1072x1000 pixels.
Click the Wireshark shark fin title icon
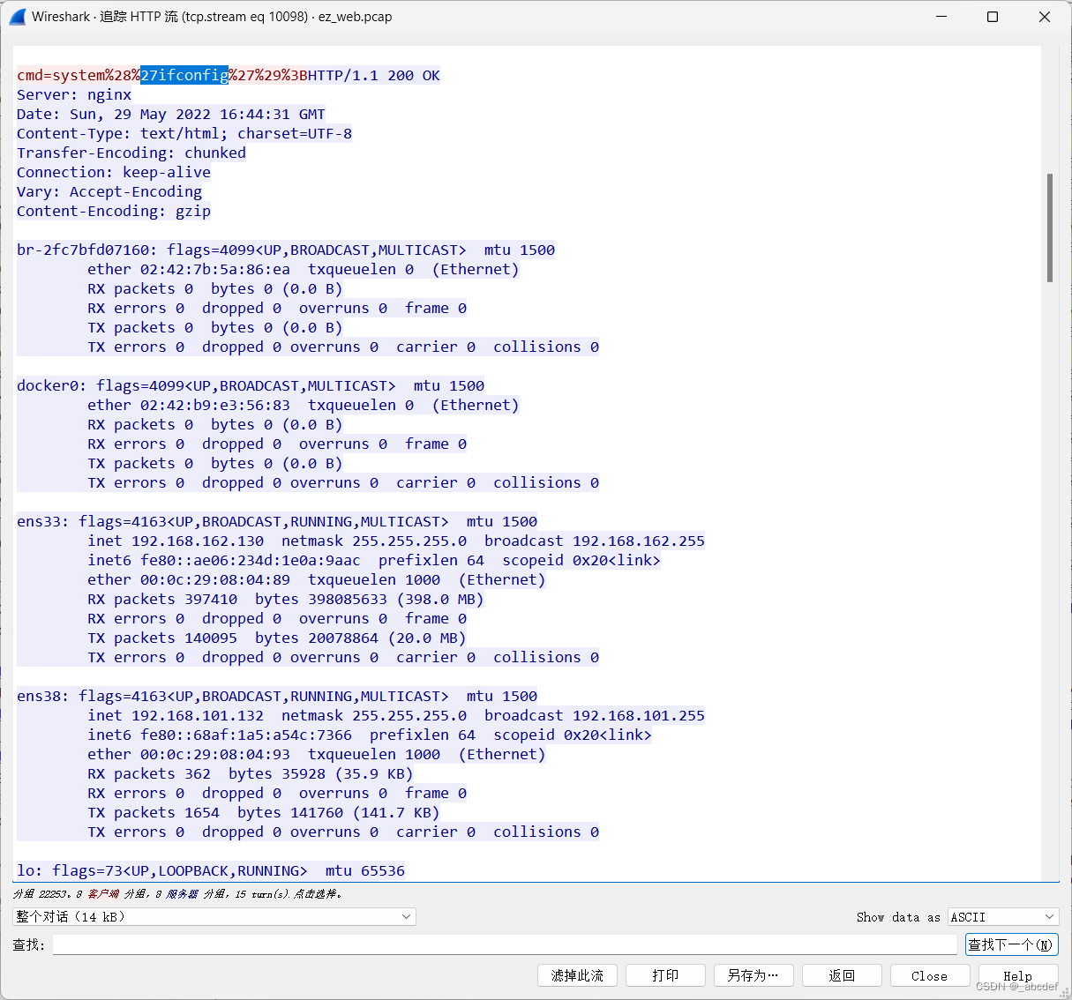pos(17,17)
